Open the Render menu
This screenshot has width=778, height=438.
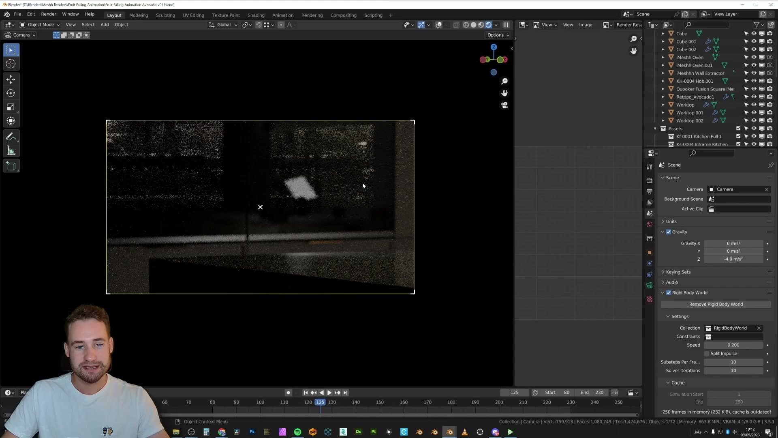tap(49, 14)
